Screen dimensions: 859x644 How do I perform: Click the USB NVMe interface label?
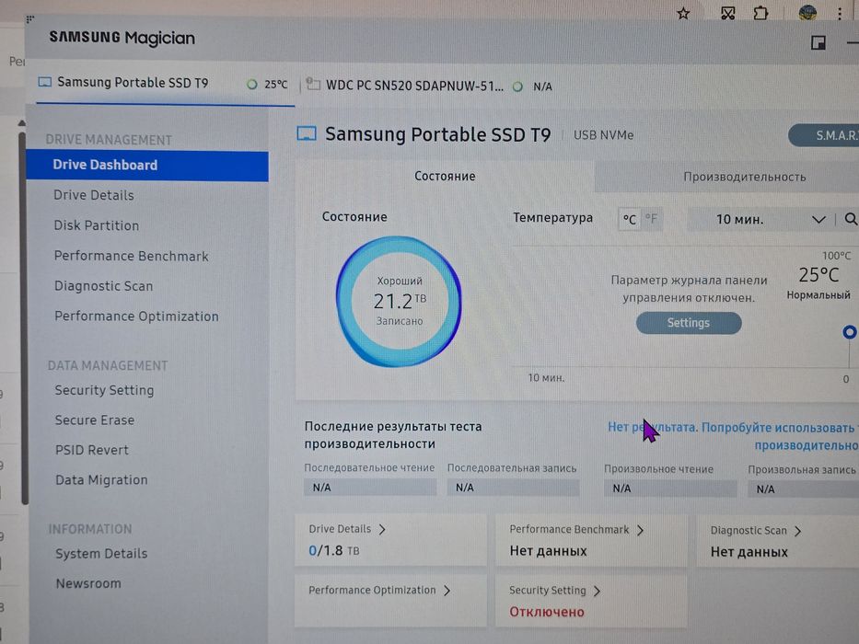tap(604, 135)
